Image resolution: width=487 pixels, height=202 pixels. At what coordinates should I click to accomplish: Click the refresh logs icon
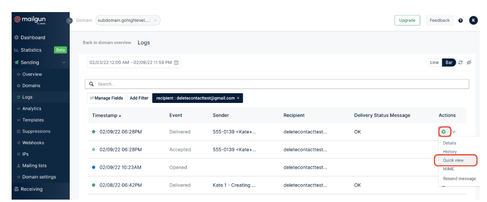(461, 62)
